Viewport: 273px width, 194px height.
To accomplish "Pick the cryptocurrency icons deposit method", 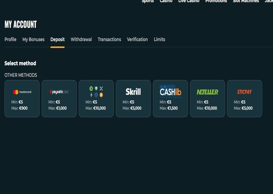I will point(96,99).
